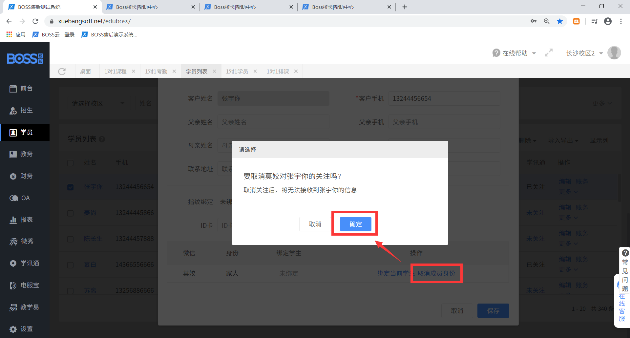Uncheck the 张宇你 row checkbox

70,187
